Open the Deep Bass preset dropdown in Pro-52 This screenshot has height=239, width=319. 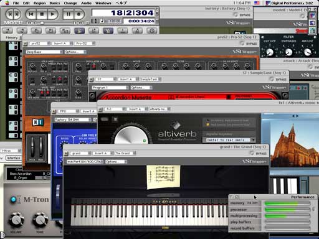[44, 52]
